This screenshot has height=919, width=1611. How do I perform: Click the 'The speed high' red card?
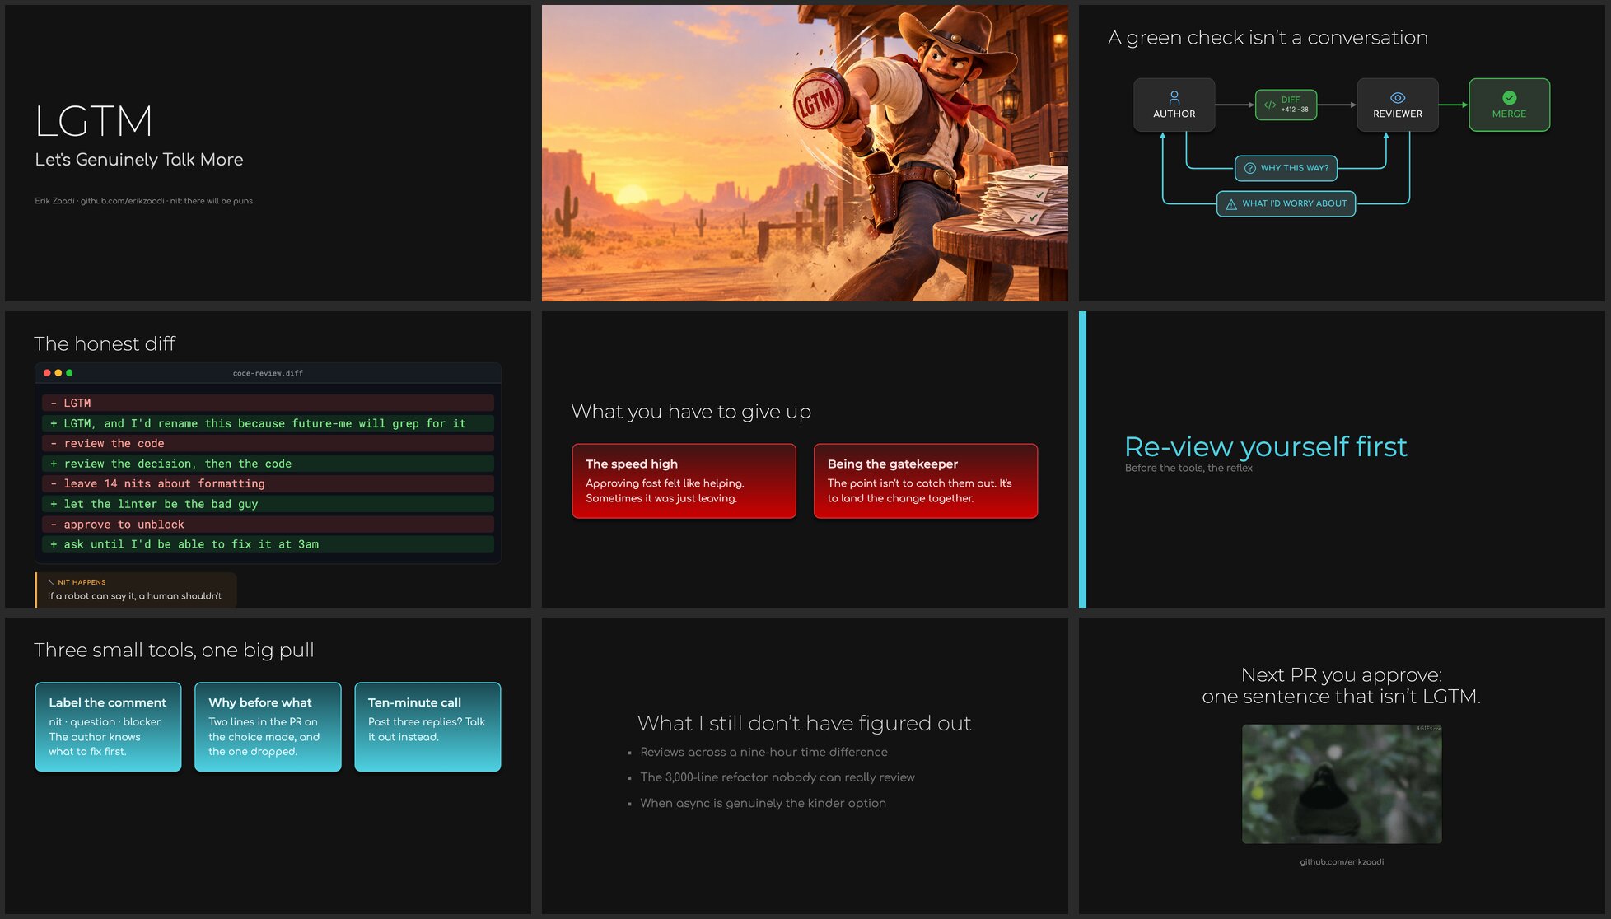[684, 481]
